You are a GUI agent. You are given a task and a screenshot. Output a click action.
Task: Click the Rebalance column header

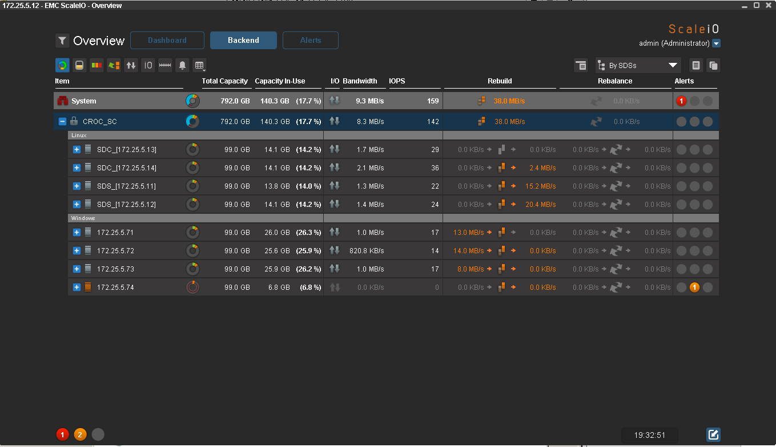tap(615, 81)
